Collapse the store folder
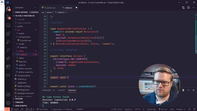Viewport: 197px width, 111px height. pos(26,51)
